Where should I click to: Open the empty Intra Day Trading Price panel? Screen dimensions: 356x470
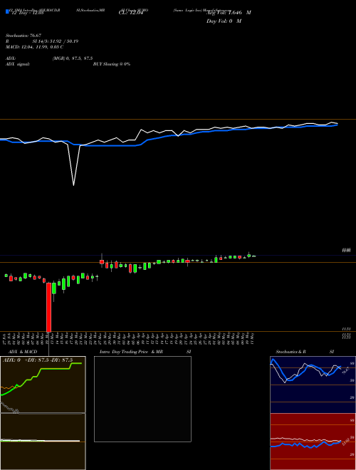pyautogui.click(x=142, y=399)
